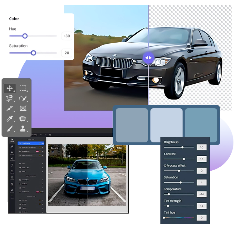Image resolution: width=235 pixels, height=226 pixels.
Task: Click the Tint strength slider knob
Action: (x=168, y=206)
